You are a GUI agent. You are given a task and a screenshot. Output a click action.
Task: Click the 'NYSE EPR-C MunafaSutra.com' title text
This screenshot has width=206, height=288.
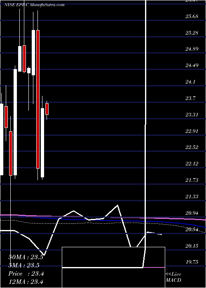tap(34, 5)
